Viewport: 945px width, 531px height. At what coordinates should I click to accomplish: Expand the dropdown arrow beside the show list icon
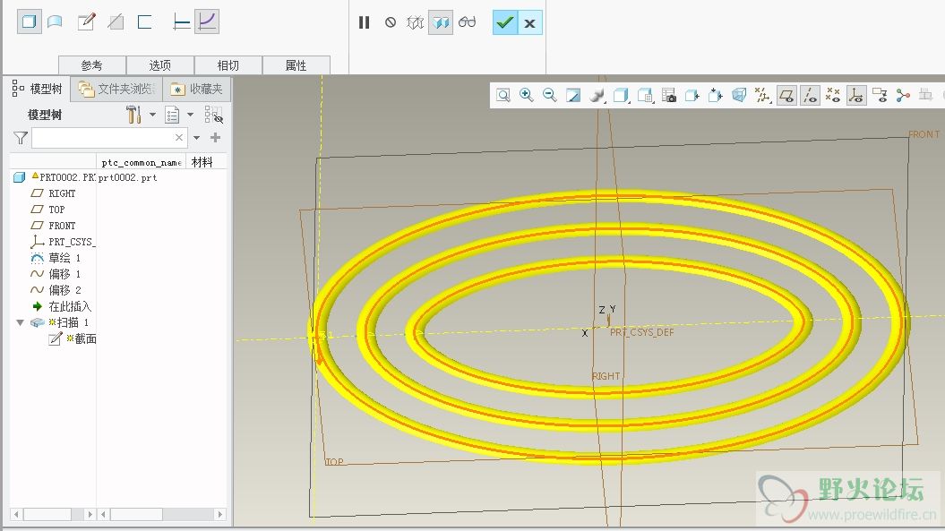point(191,114)
